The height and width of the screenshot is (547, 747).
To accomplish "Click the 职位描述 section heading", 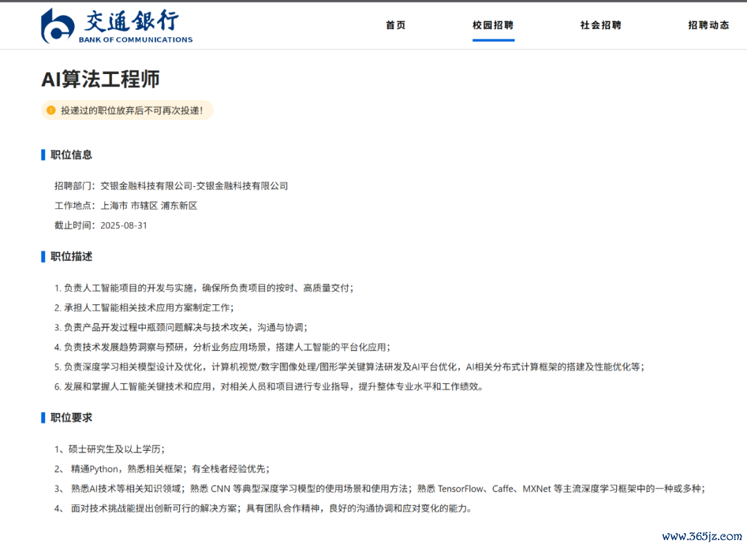I will [71, 257].
